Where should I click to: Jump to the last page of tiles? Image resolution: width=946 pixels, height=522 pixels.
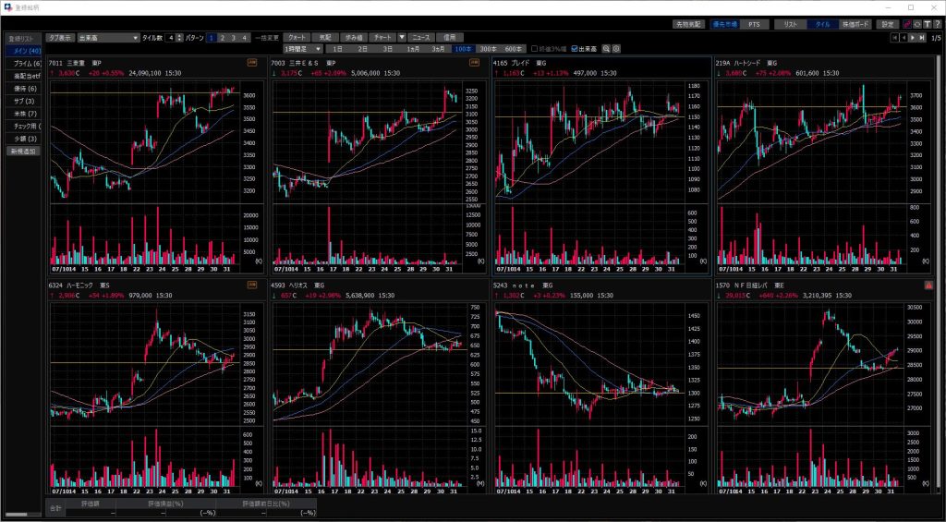pyautogui.click(x=922, y=38)
